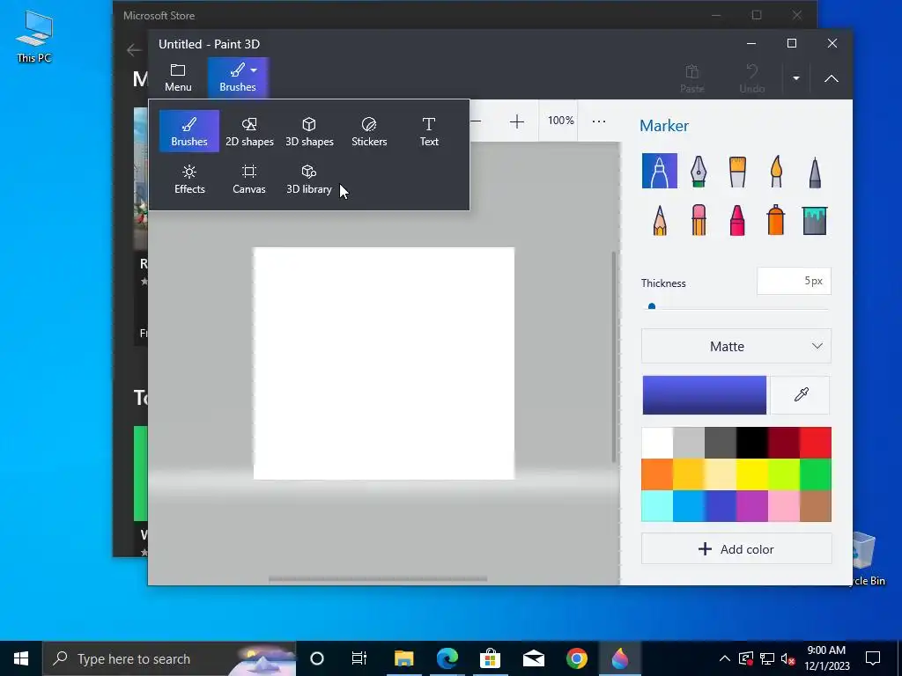Screen dimensions: 902x676
Task: Pick the brown color swatch
Action: pos(815,506)
